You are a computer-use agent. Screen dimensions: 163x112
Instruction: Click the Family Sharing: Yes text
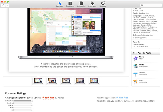[x=141, y=13]
